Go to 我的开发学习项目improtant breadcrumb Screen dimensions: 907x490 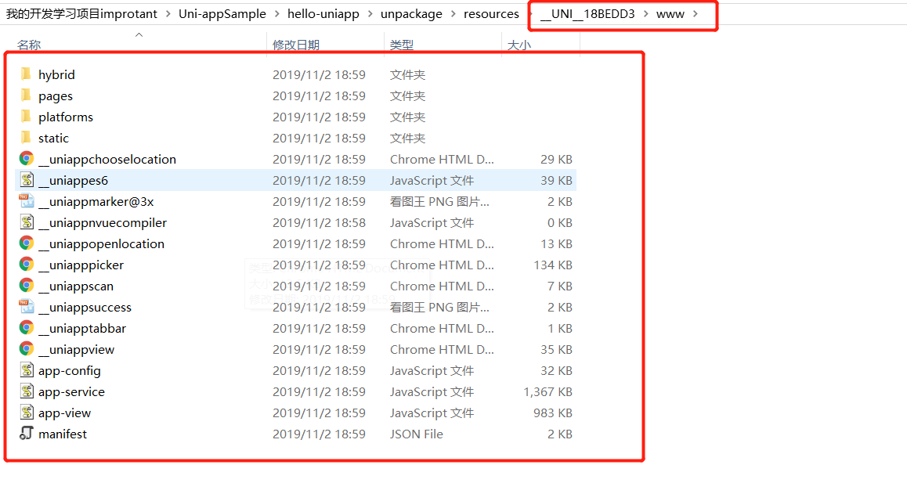pos(81,14)
